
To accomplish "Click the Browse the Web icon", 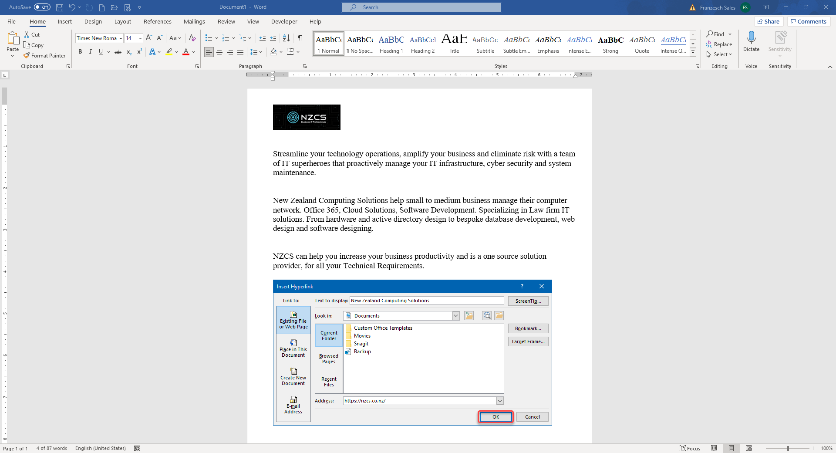I will pyautogui.click(x=486, y=315).
